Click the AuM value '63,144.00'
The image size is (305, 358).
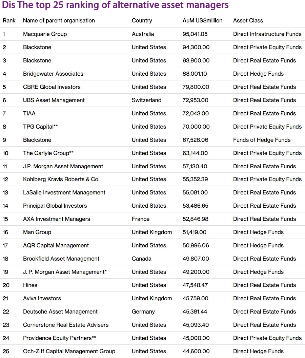[195, 153]
